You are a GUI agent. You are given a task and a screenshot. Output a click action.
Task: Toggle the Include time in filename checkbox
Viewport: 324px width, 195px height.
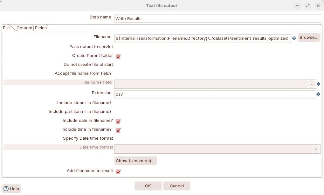pyautogui.click(x=118, y=130)
